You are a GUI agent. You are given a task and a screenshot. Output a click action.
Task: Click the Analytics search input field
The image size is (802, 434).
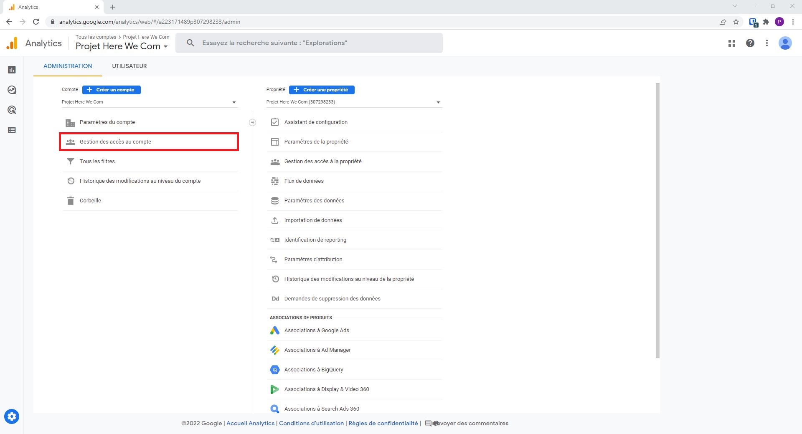[x=309, y=43]
